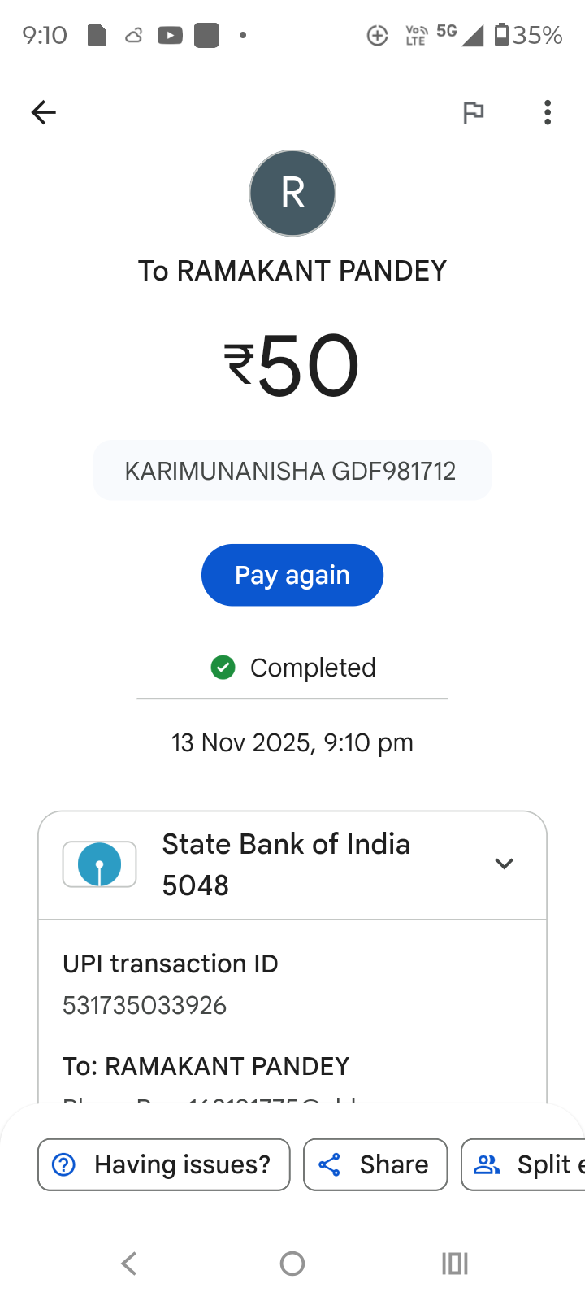
Task: Tap the battery icon in status bar
Action: click(501, 35)
